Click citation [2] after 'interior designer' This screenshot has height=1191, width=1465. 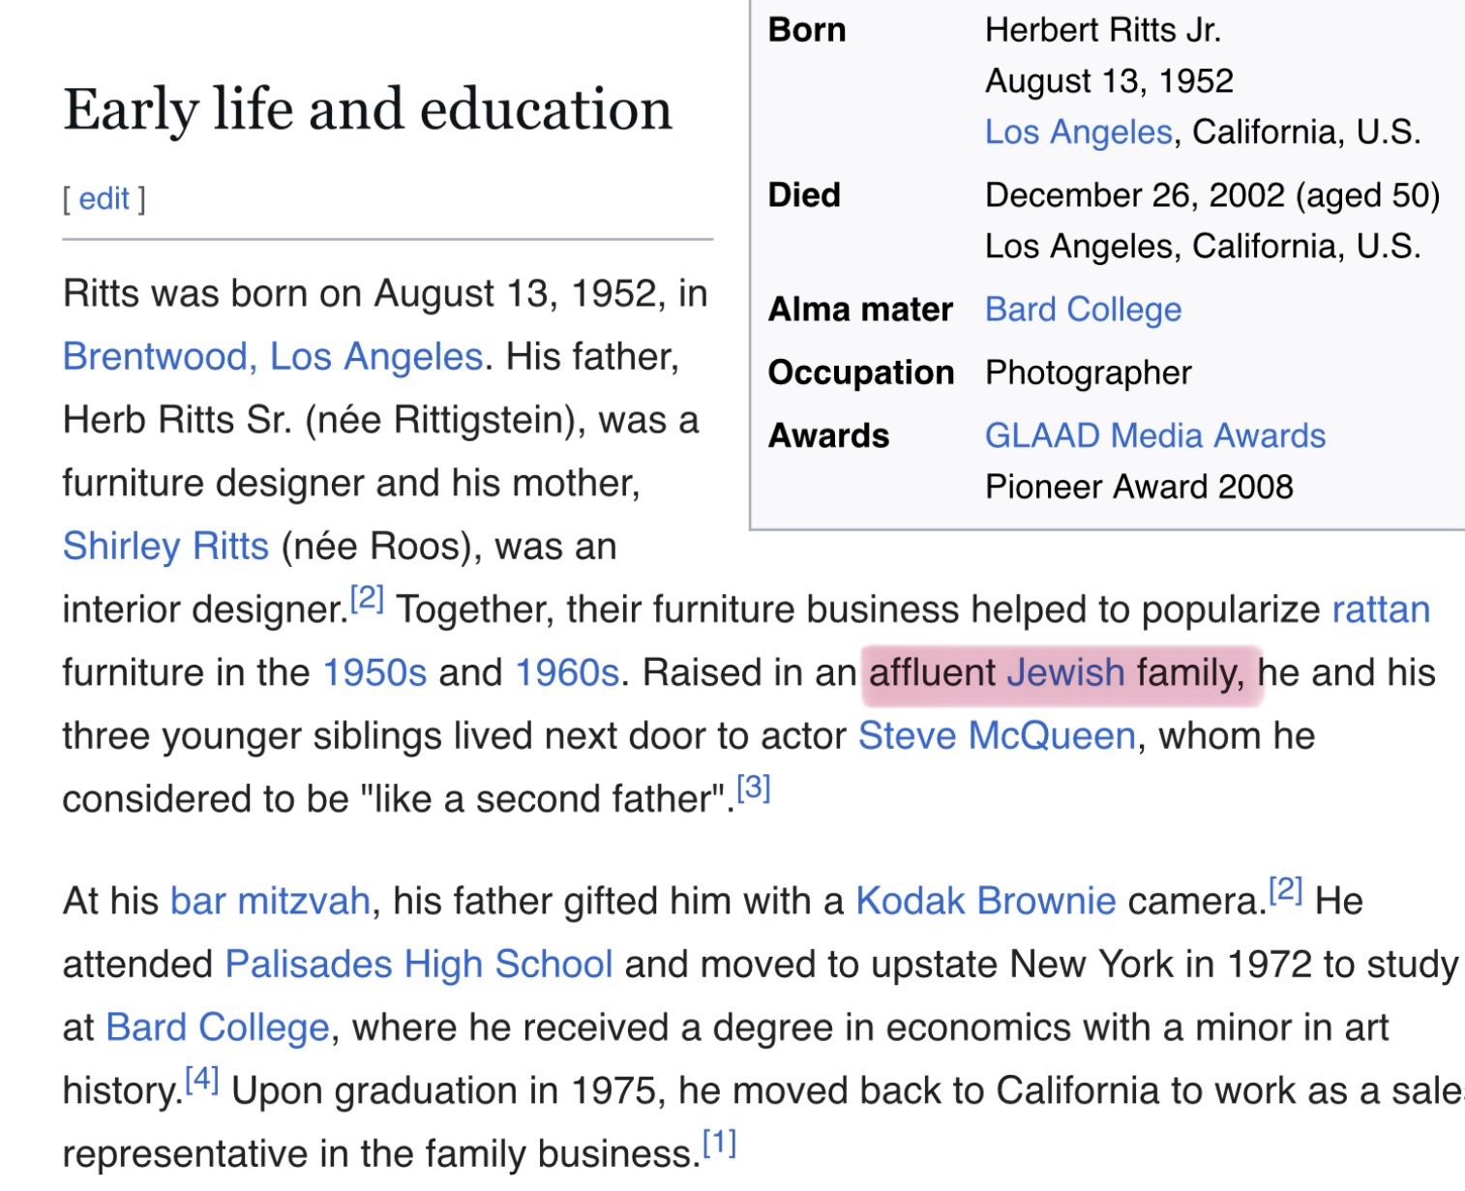coord(368,600)
